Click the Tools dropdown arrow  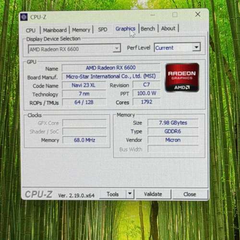130,194
